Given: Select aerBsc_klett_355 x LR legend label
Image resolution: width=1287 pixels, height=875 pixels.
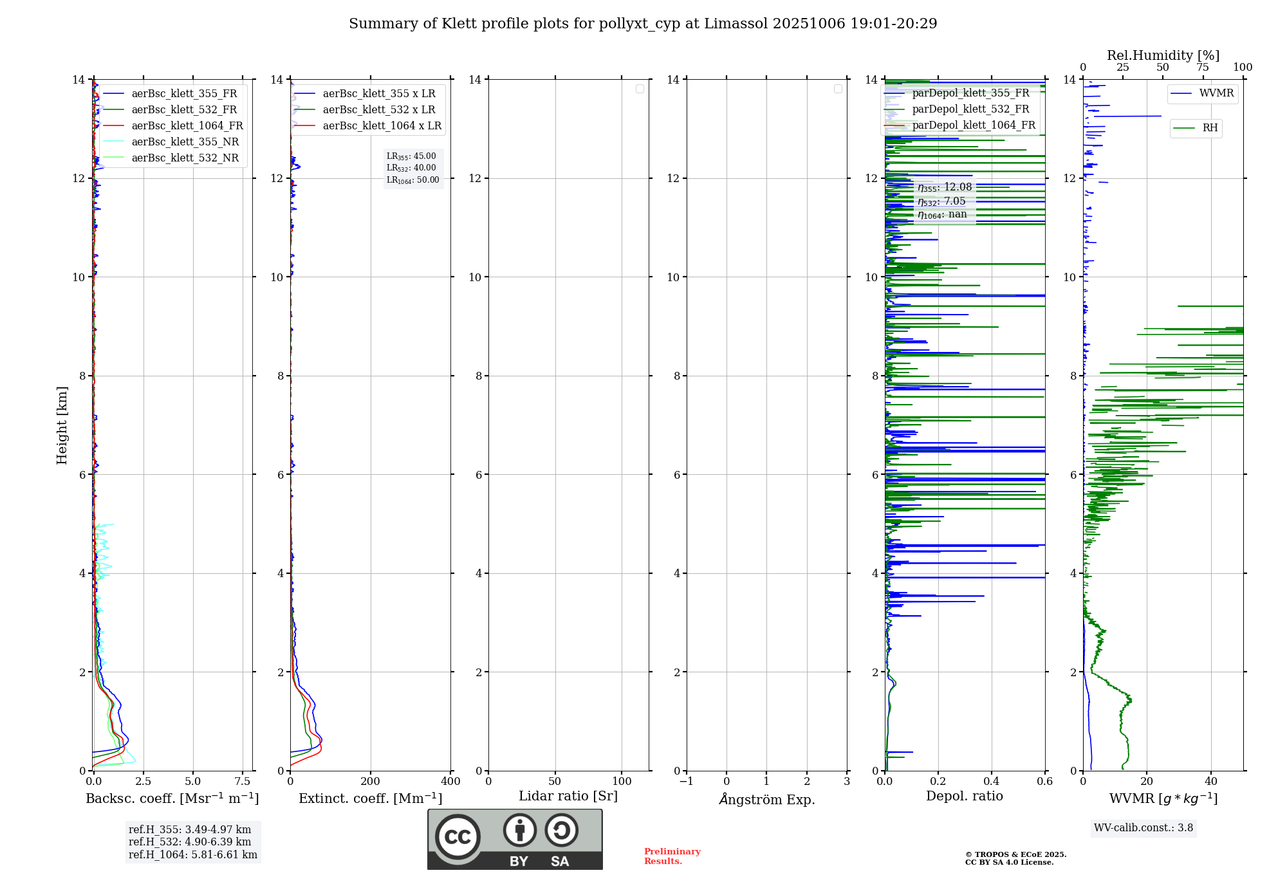Looking at the screenshot, I should coord(378,94).
